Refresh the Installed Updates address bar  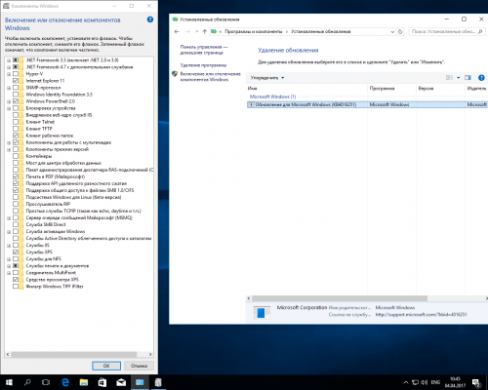[x=400, y=31]
